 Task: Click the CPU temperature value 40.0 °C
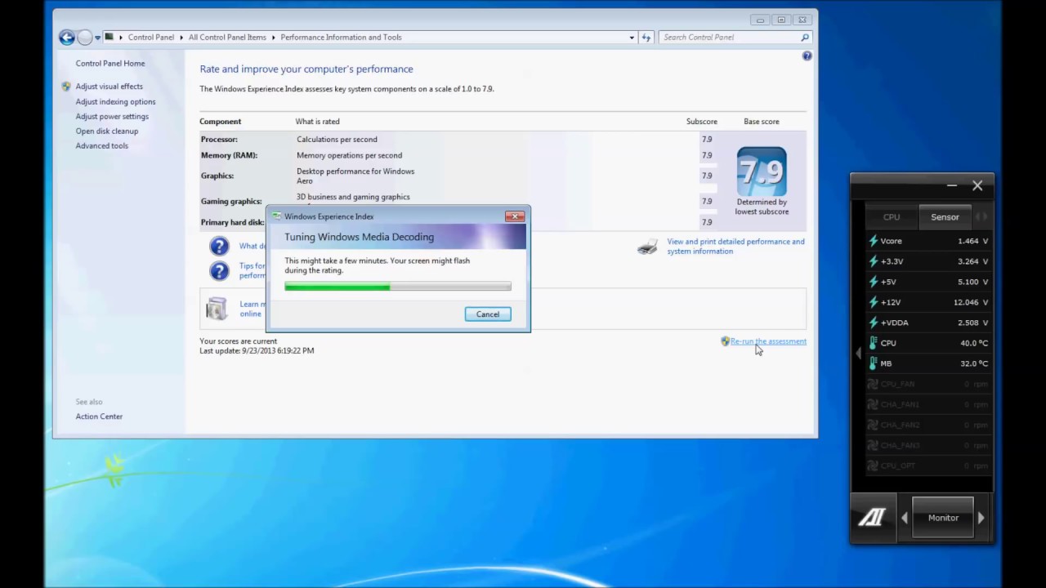974,344
